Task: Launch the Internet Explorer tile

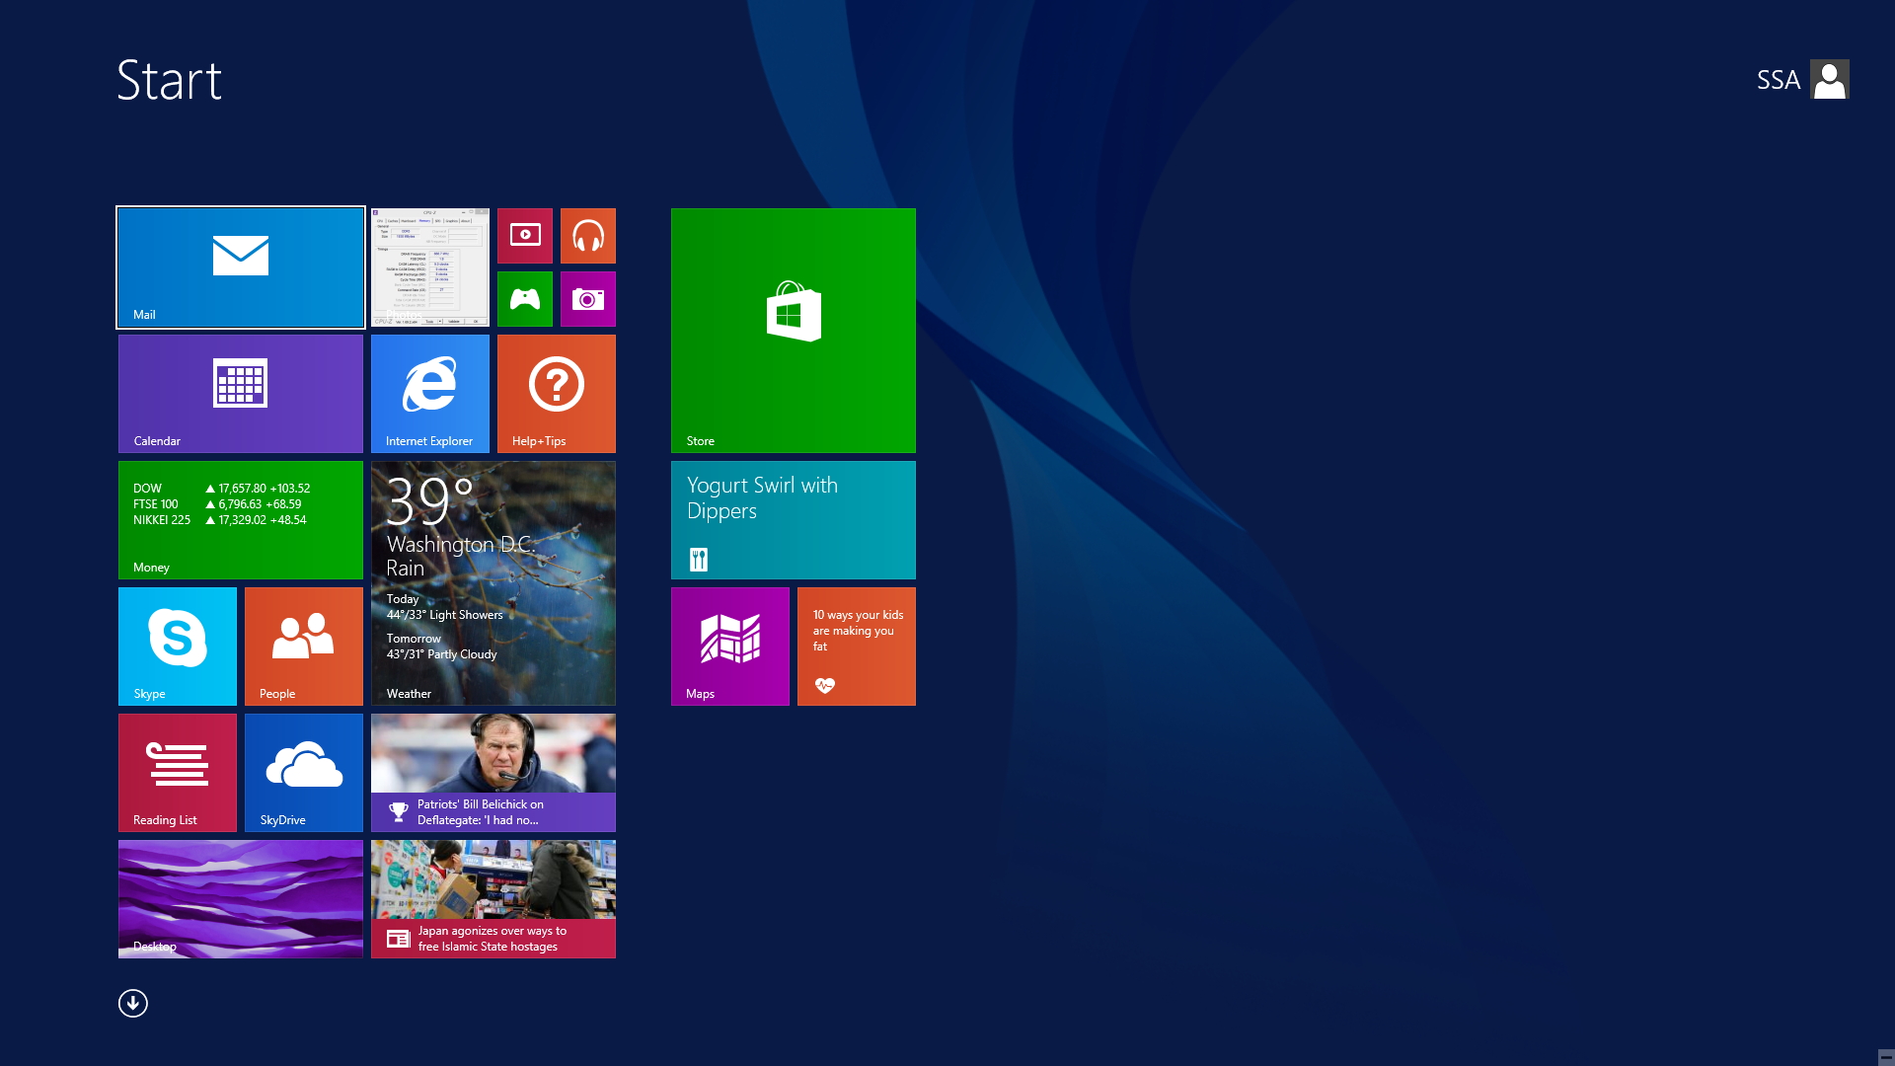Action: pos(430,394)
